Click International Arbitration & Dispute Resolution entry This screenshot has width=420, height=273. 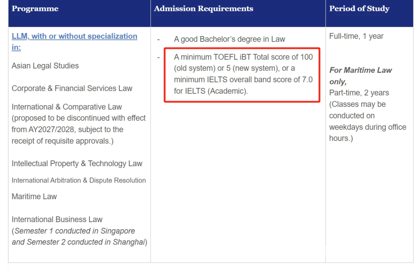pos(79,180)
